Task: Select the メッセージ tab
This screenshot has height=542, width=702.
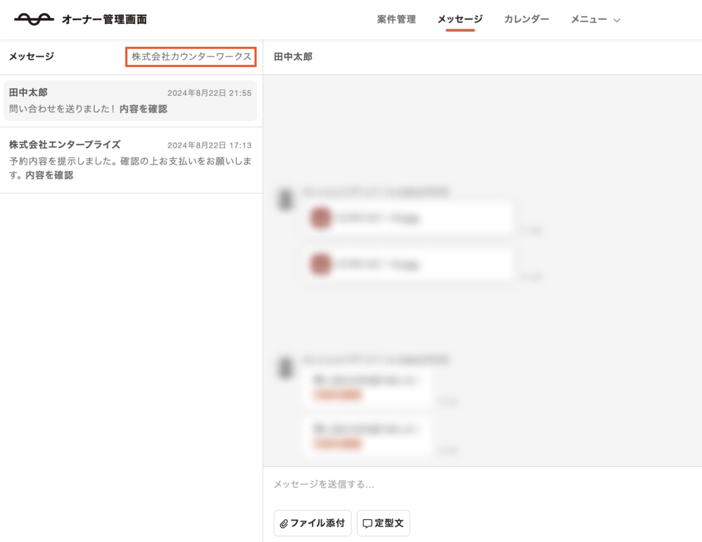Action: point(460,19)
